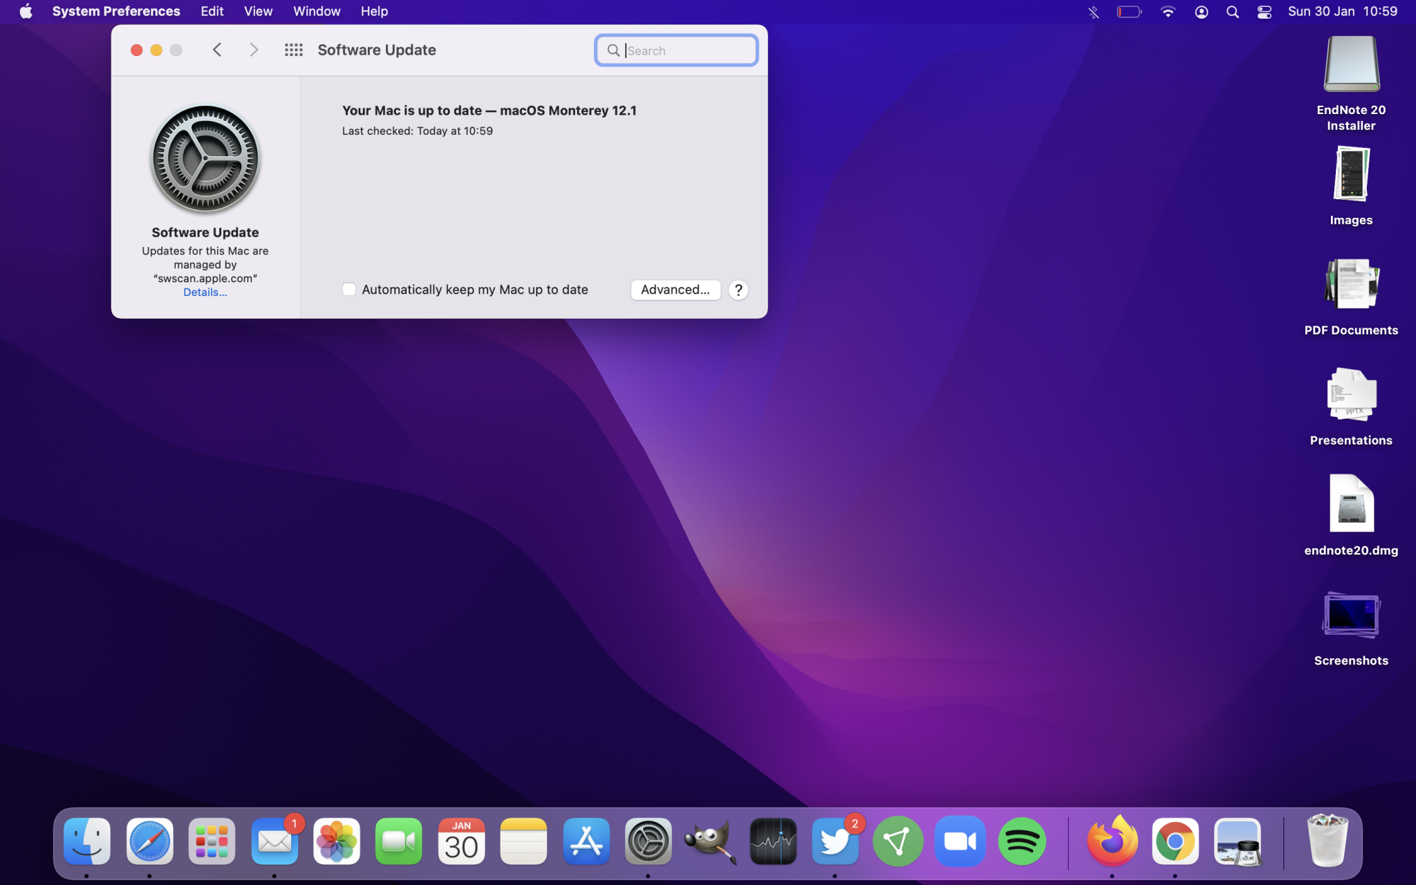Click the back navigation arrow
The height and width of the screenshot is (885, 1416).
(217, 50)
